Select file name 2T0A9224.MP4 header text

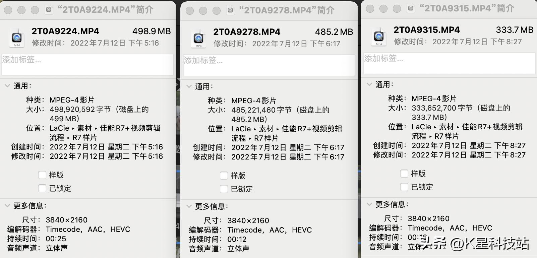point(65,31)
